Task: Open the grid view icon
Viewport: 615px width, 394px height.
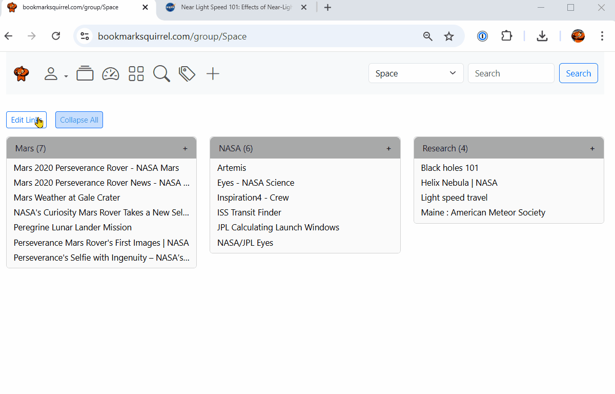Action: (x=136, y=74)
